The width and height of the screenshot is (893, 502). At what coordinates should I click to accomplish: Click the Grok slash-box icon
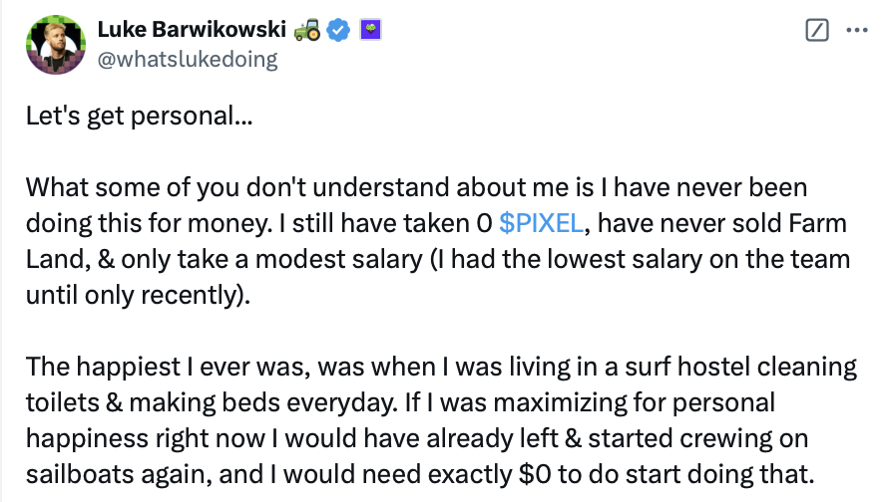pyautogui.click(x=817, y=30)
